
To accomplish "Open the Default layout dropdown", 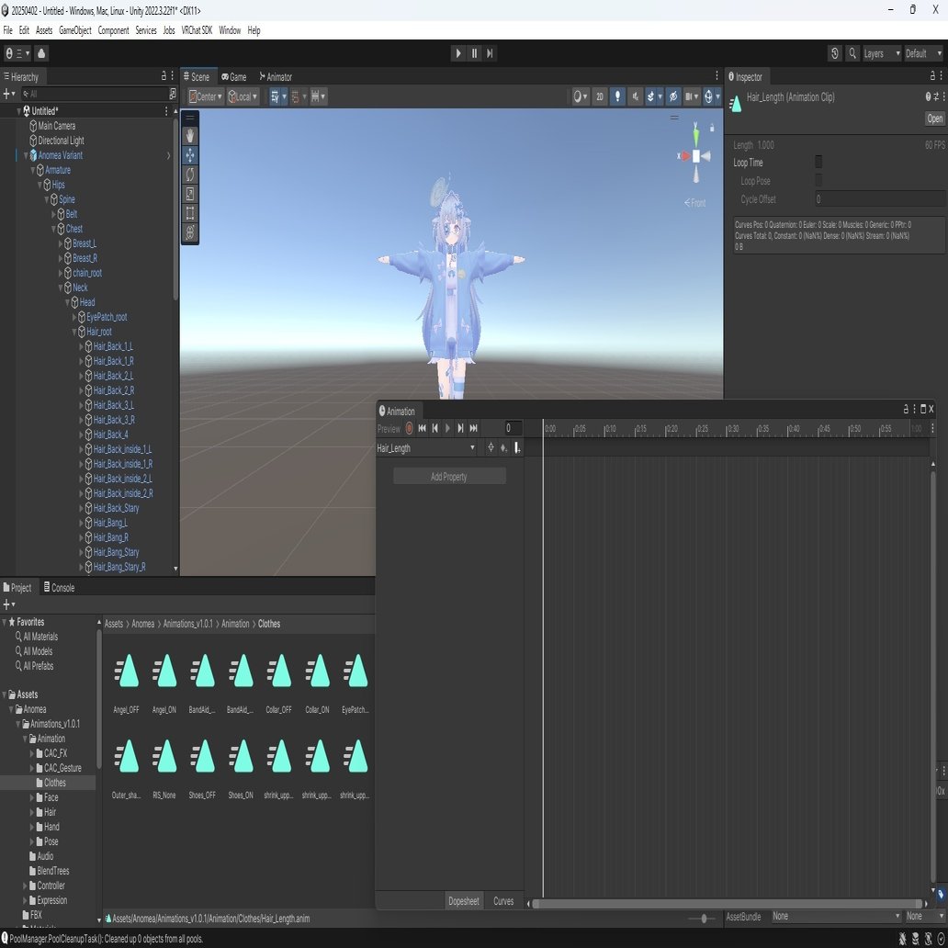I will [x=923, y=53].
